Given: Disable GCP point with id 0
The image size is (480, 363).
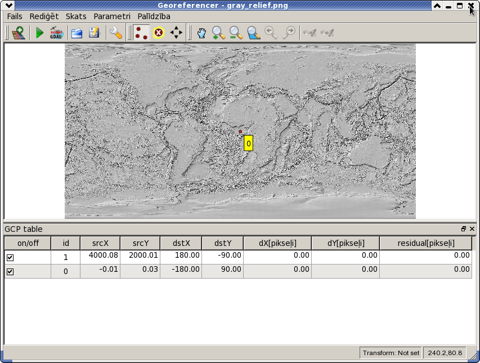Looking at the screenshot, I should [10, 272].
